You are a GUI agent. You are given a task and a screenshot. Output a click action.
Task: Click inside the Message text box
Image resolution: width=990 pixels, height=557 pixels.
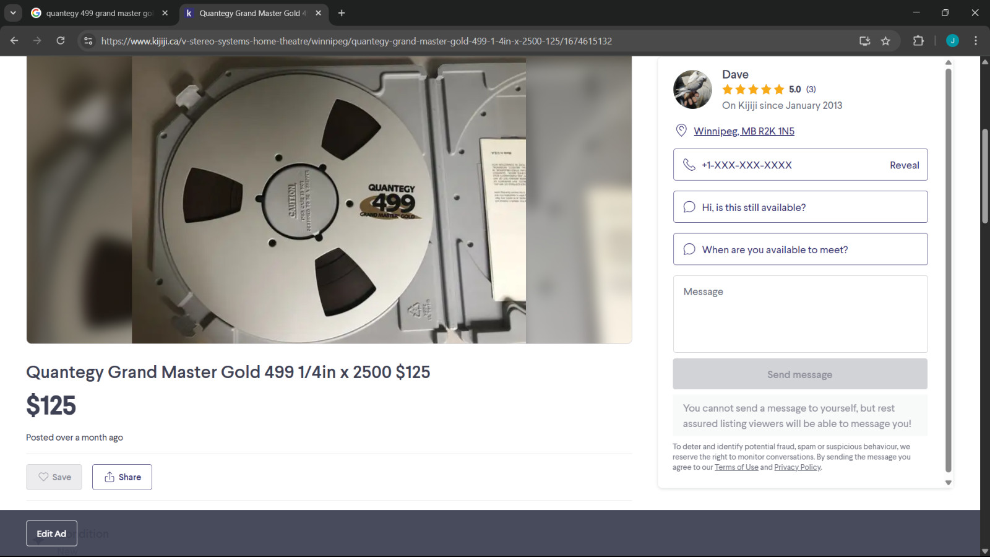click(x=800, y=314)
